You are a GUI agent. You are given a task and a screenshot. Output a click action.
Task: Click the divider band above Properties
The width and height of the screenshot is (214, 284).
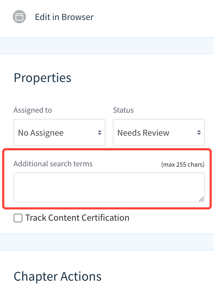pyautogui.click(x=107, y=46)
